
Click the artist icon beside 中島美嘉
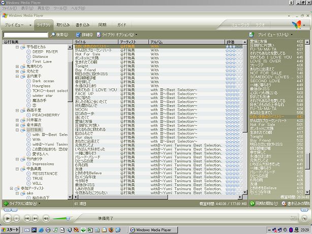pyautogui.click(x=23, y=169)
